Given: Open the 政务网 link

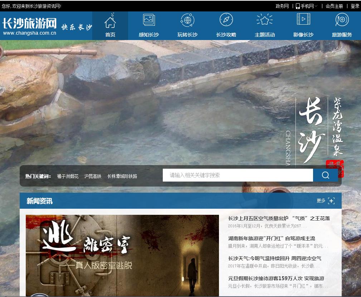Looking at the screenshot, I should click(282, 6).
